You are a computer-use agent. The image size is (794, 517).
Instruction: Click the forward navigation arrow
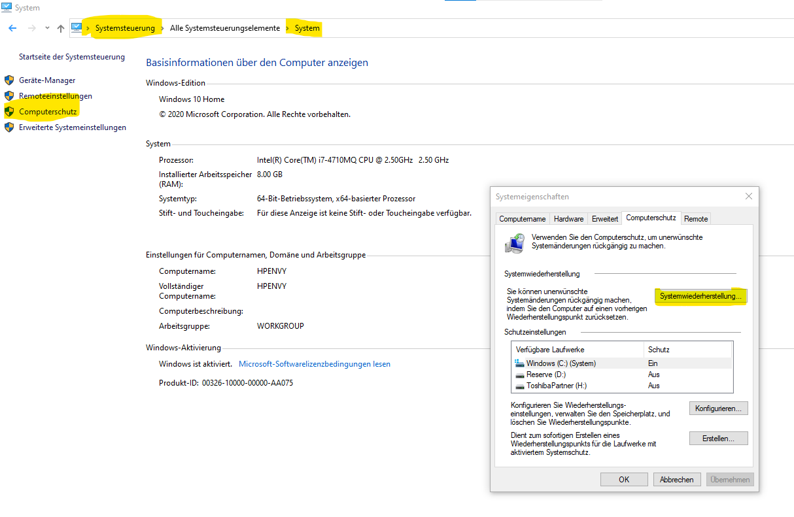[31, 28]
